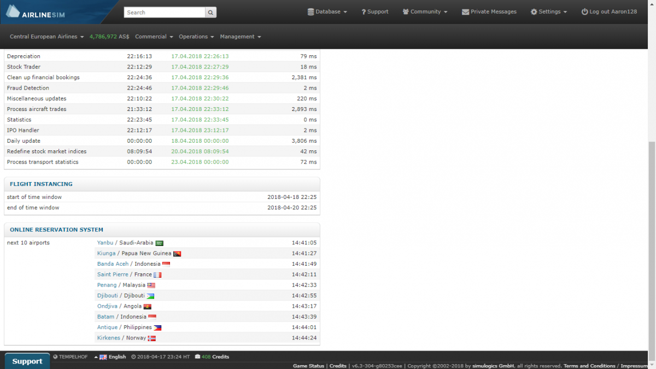The width and height of the screenshot is (656, 369).
Task: Open the Batam airport link
Action: (x=106, y=317)
